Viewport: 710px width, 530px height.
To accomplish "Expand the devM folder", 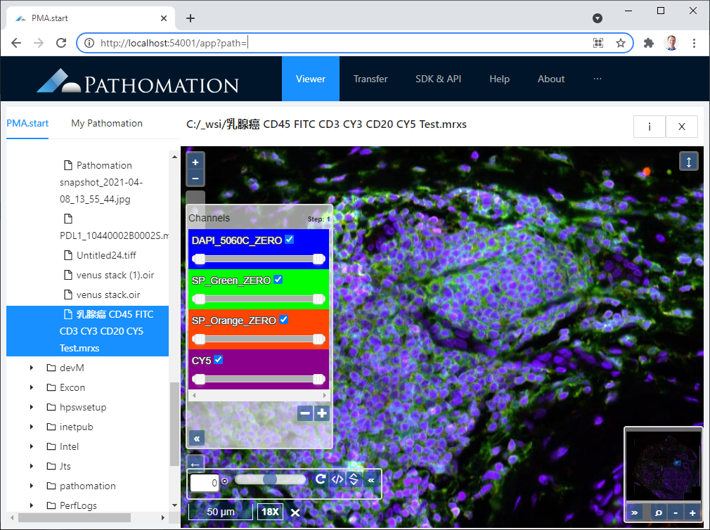I will pos(32,368).
